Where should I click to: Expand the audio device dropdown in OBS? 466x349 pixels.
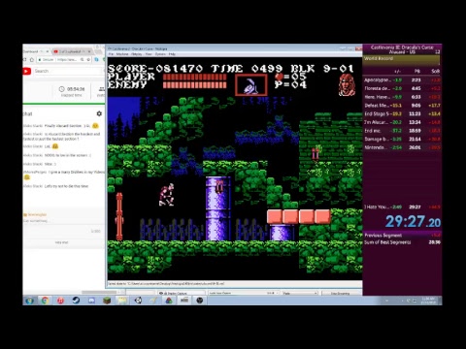(x=244, y=293)
